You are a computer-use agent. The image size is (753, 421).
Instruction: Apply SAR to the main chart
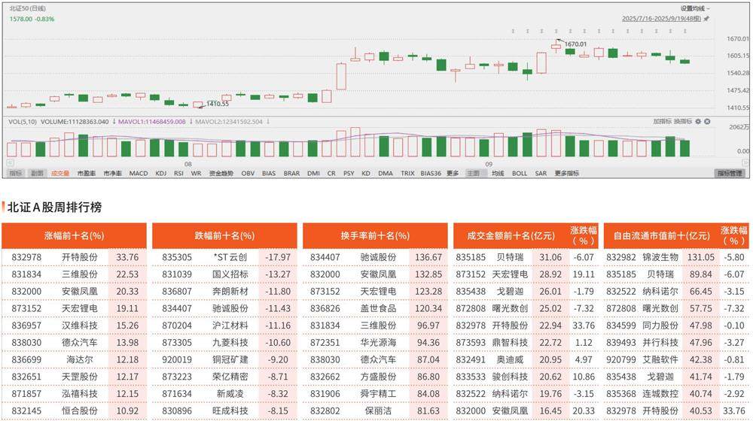541,173
